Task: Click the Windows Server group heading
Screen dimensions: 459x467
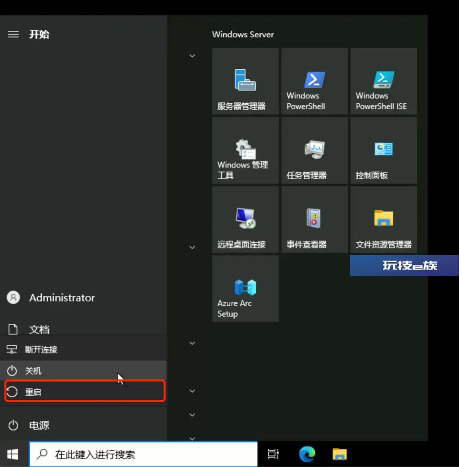Action: [243, 34]
